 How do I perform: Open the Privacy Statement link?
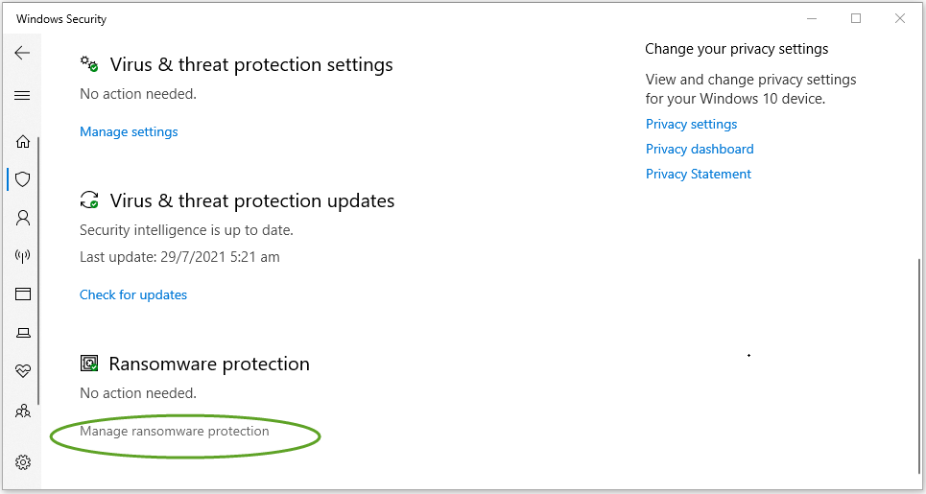699,174
